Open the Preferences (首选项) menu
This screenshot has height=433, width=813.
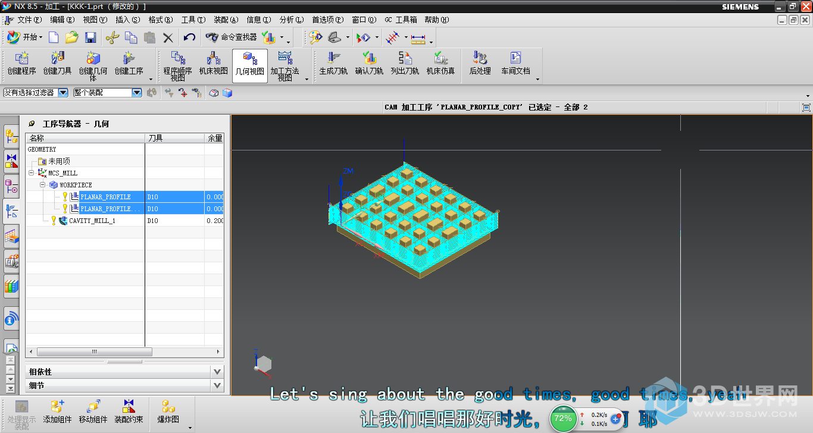tap(328, 20)
